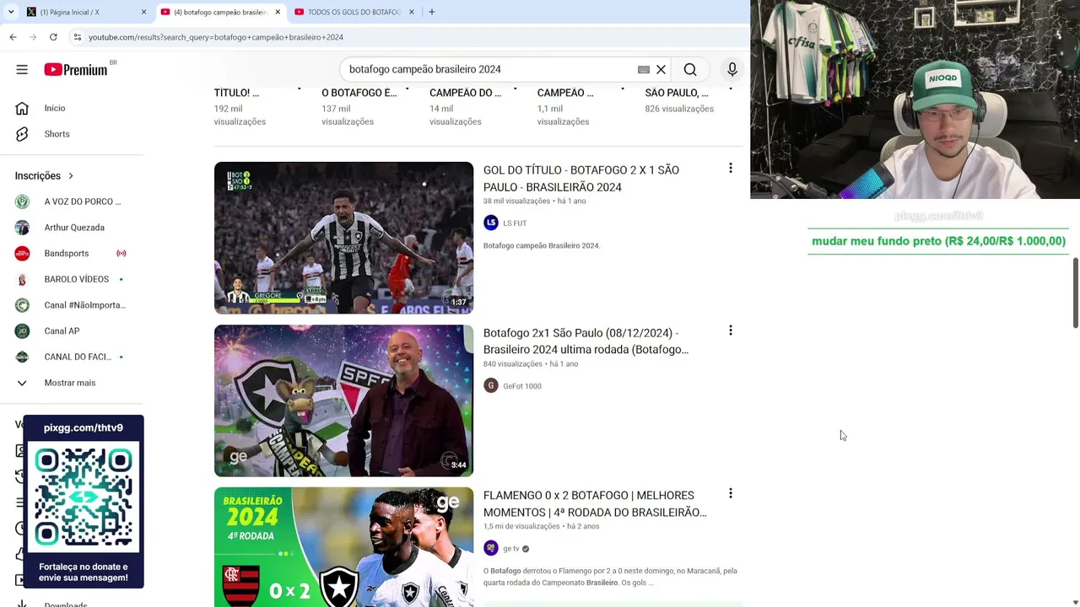
Task: Click the '38 mil visualizações' view count
Action: 516,201
